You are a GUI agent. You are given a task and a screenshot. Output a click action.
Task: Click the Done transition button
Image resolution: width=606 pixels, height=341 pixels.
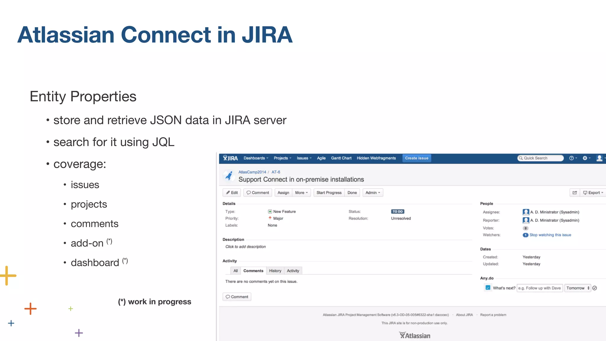pyautogui.click(x=352, y=193)
